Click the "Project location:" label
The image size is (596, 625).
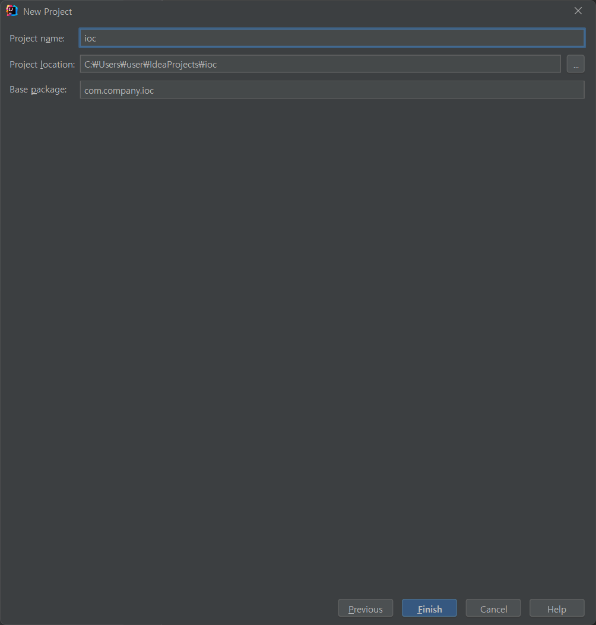42,64
